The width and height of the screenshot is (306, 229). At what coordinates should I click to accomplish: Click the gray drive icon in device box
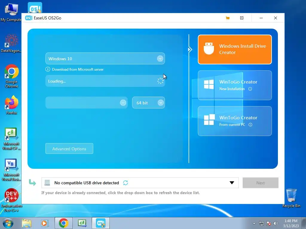[x=47, y=183]
